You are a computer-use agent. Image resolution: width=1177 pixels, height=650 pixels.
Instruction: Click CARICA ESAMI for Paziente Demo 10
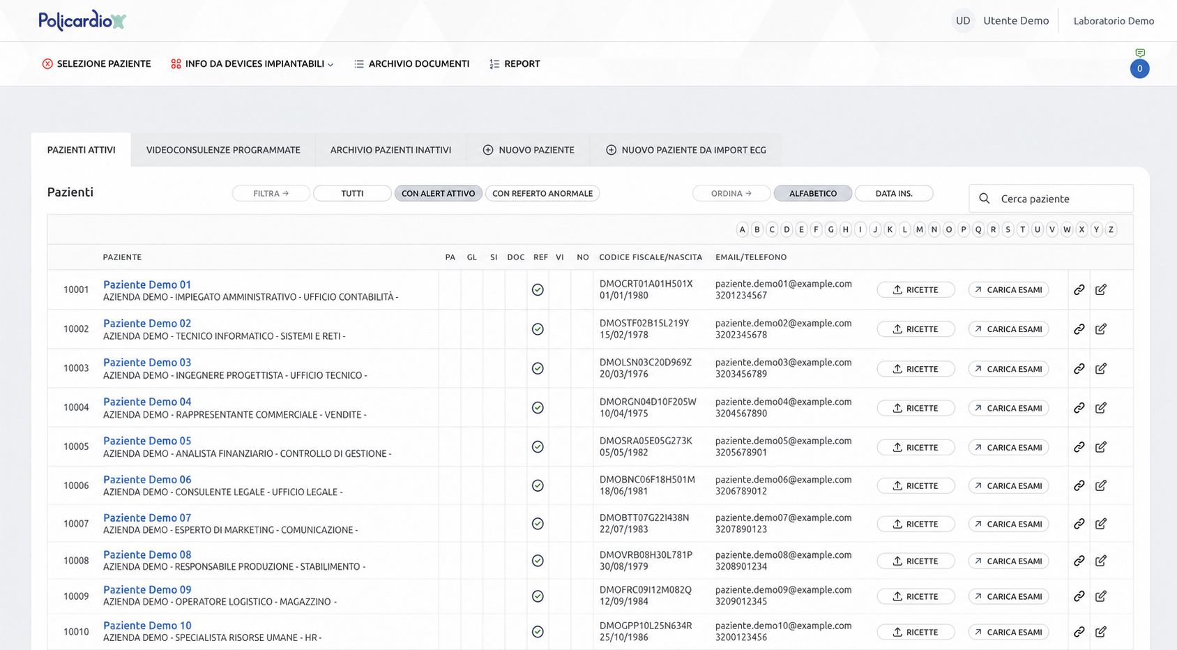point(1008,632)
